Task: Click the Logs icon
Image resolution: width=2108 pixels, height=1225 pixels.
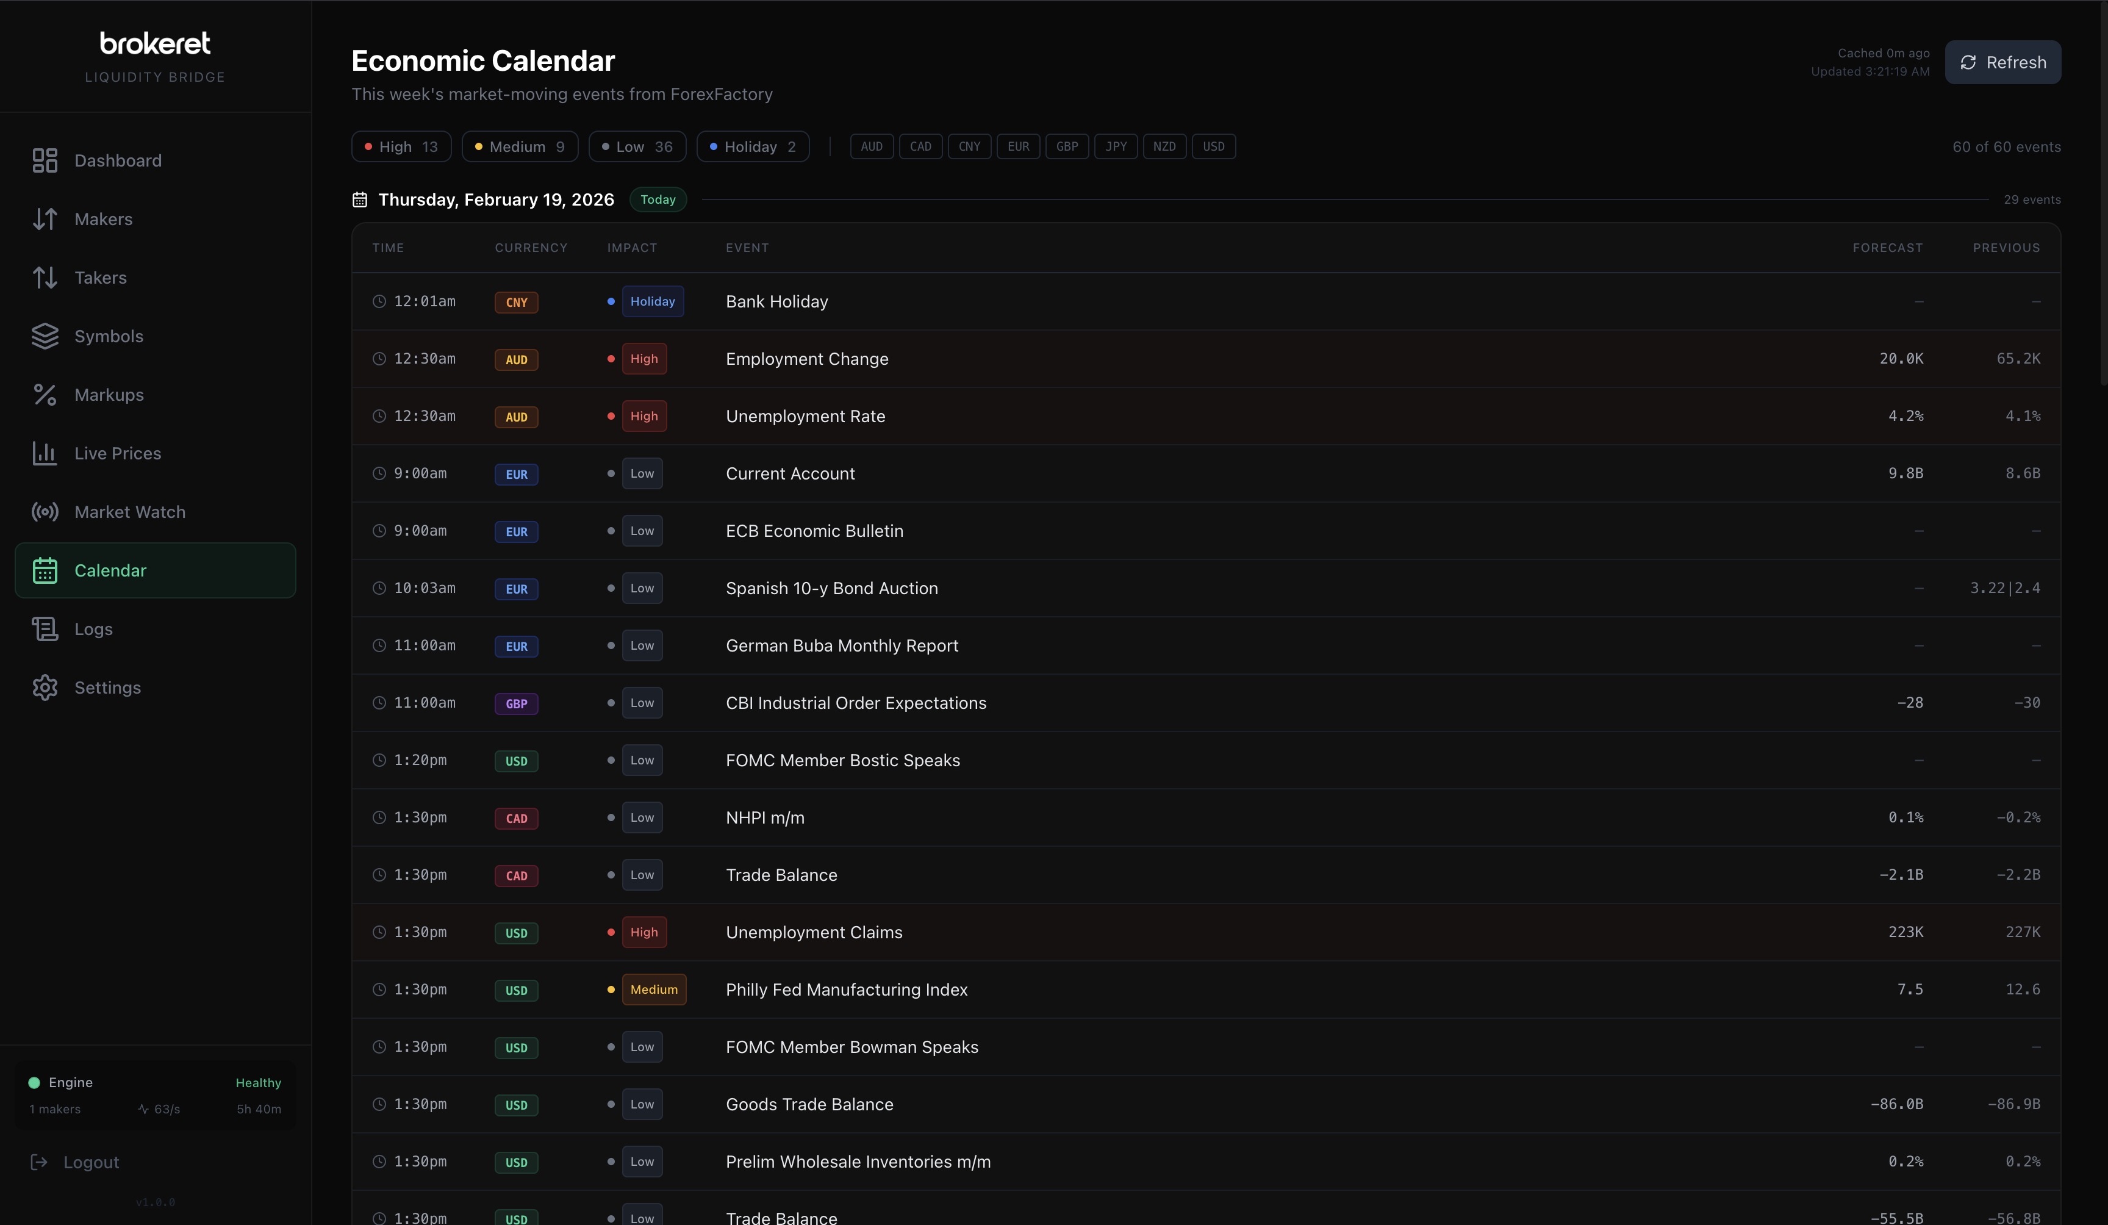Action: pos(45,628)
